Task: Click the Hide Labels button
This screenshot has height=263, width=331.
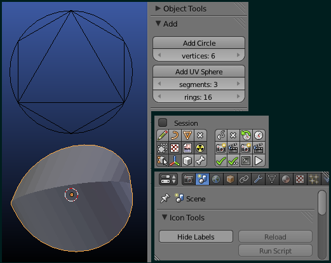Action: 196,236
